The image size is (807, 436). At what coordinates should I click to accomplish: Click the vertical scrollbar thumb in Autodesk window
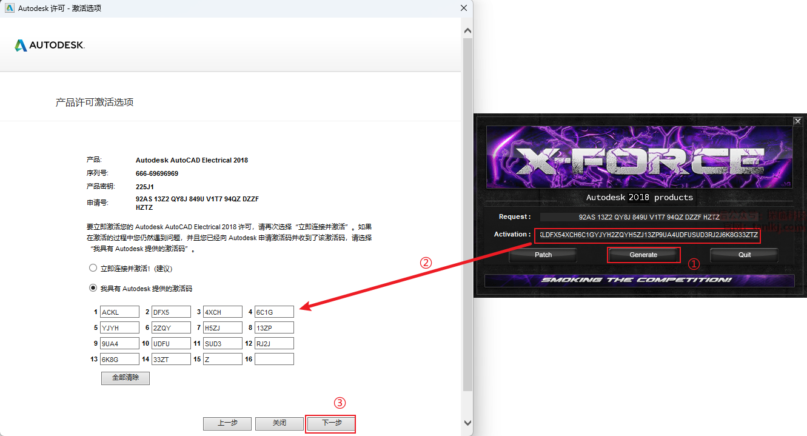tap(467, 214)
